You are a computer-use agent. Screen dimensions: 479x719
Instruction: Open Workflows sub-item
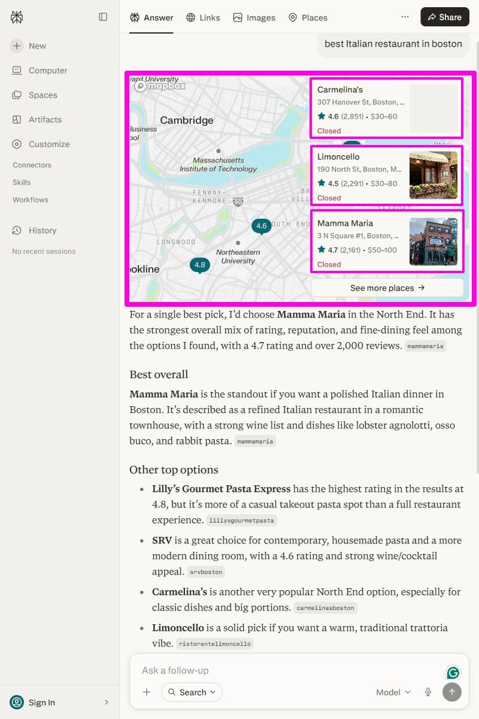tap(31, 200)
